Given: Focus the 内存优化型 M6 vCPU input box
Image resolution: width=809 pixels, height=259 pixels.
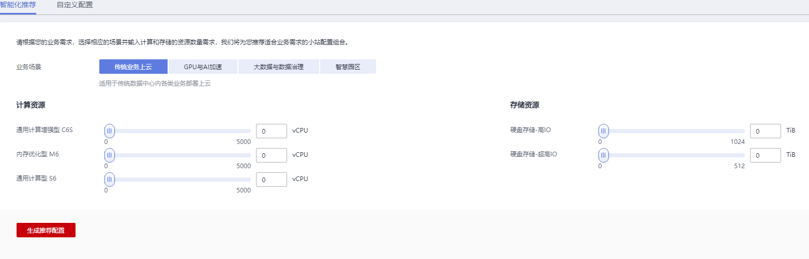Looking at the screenshot, I should click(272, 155).
